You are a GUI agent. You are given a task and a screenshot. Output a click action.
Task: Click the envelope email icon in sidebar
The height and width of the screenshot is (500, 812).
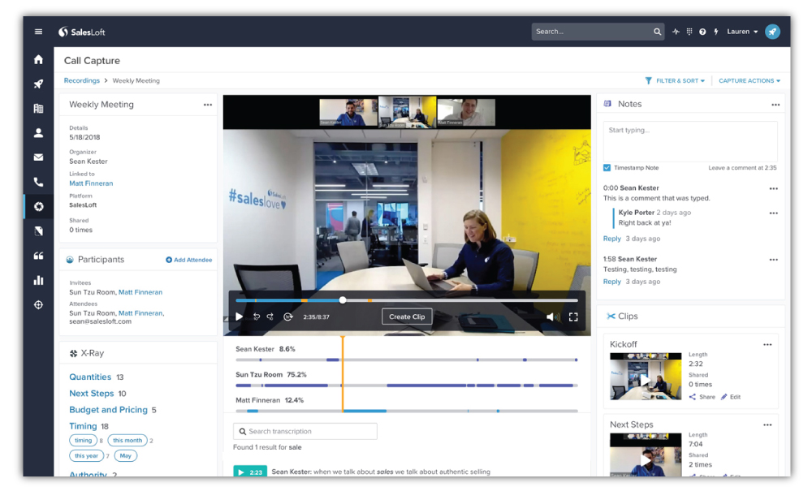coord(38,157)
